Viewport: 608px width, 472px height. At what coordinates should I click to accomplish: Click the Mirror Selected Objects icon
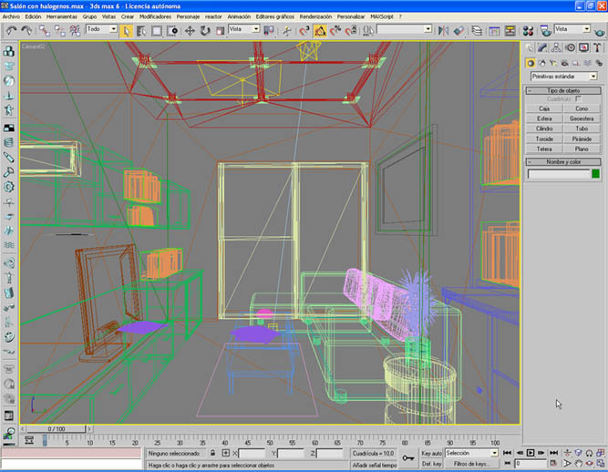click(443, 31)
